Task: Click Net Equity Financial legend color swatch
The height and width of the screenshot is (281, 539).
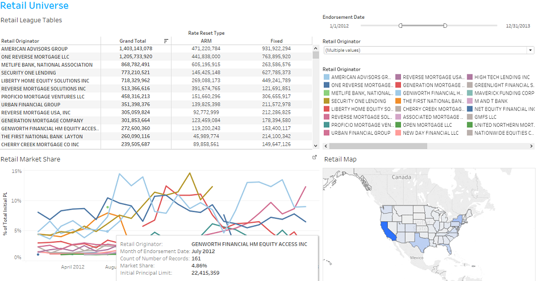Action: (470, 109)
